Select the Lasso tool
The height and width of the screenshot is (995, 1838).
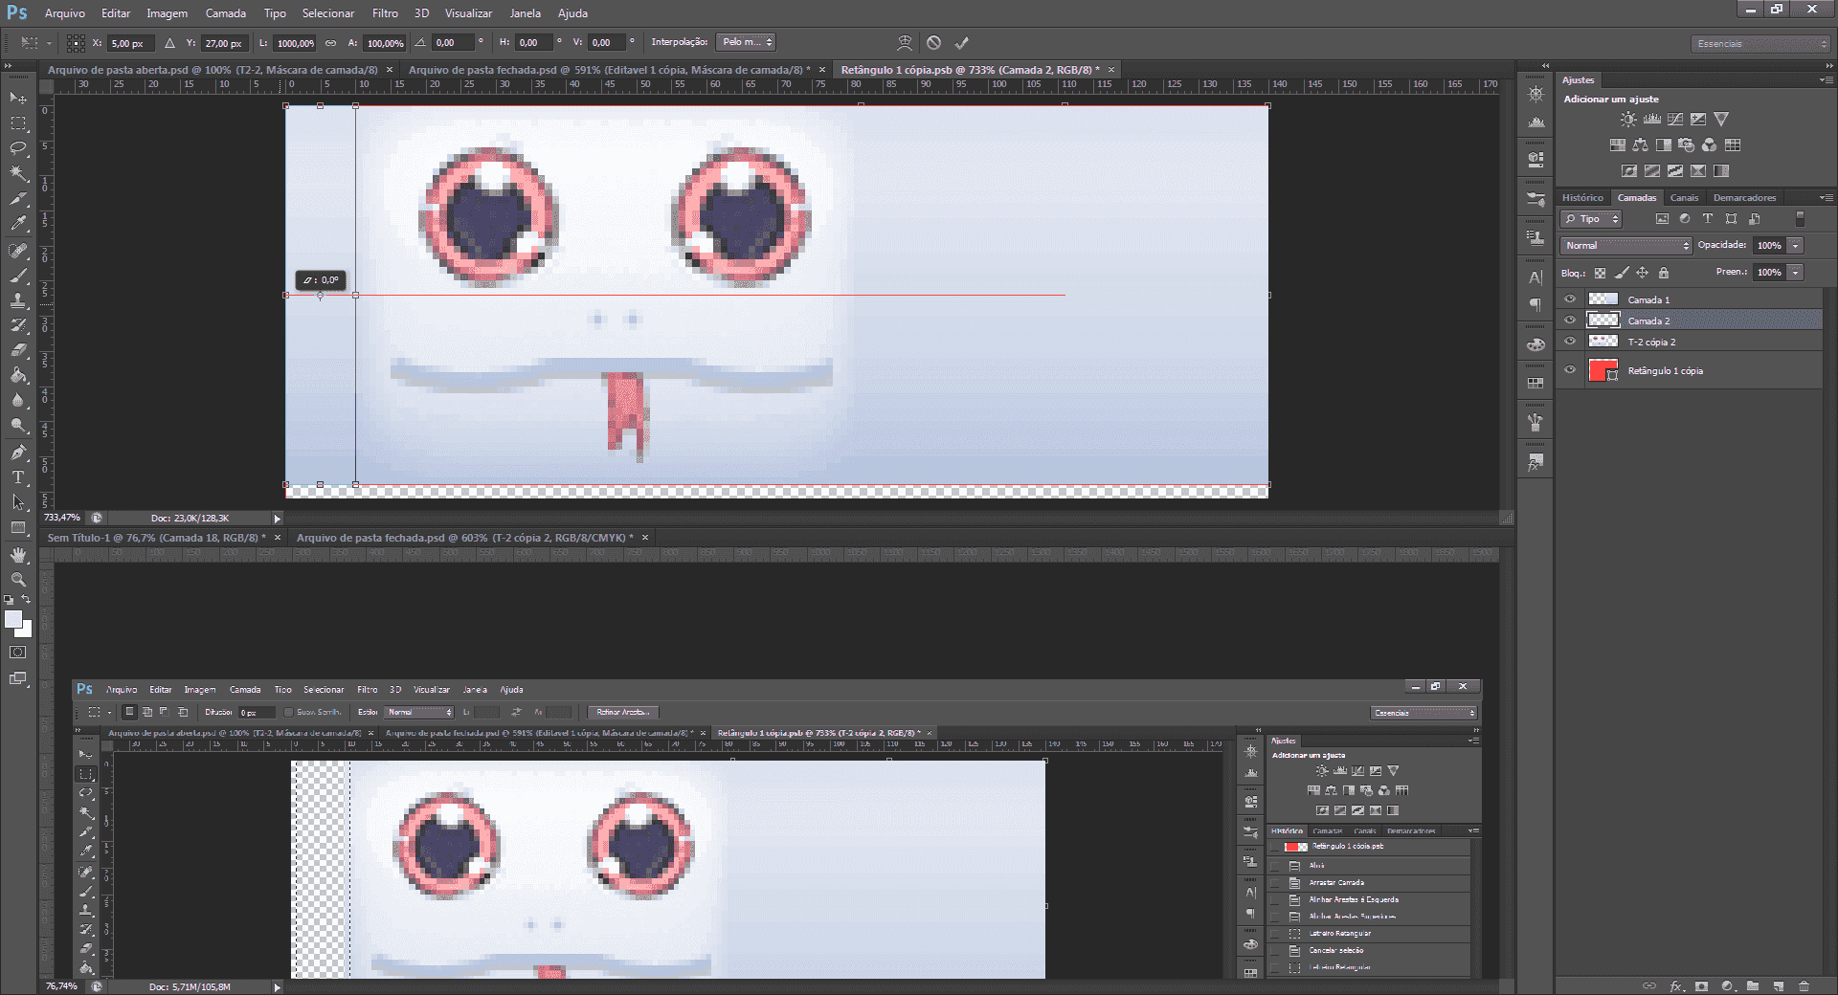18,148
